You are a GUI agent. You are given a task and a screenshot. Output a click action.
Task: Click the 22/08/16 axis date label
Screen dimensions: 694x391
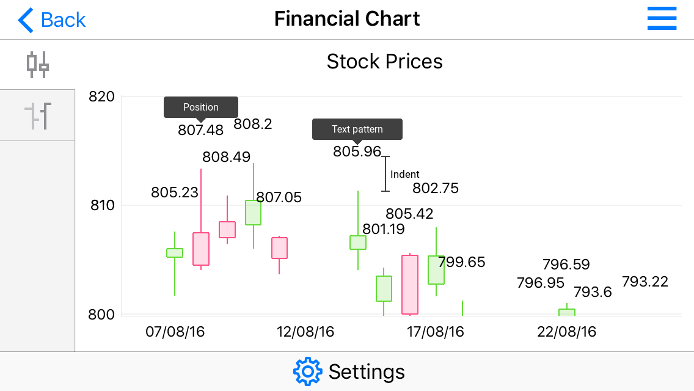tap(566, 332)
